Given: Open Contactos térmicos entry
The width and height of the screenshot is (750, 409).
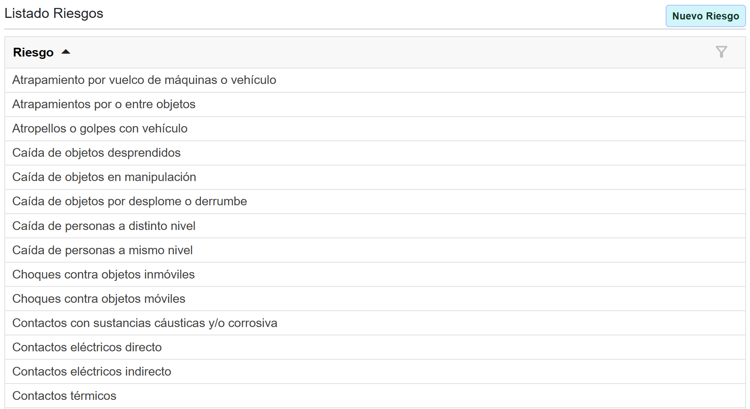Looking at the screenshot, I should click(64, 396).
